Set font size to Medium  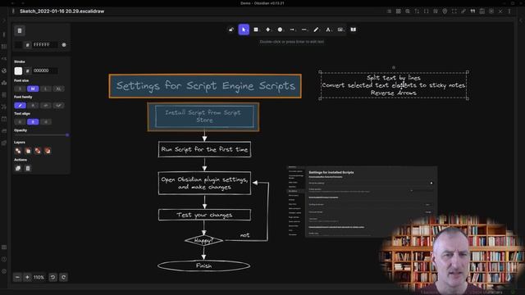click(33, 88)
